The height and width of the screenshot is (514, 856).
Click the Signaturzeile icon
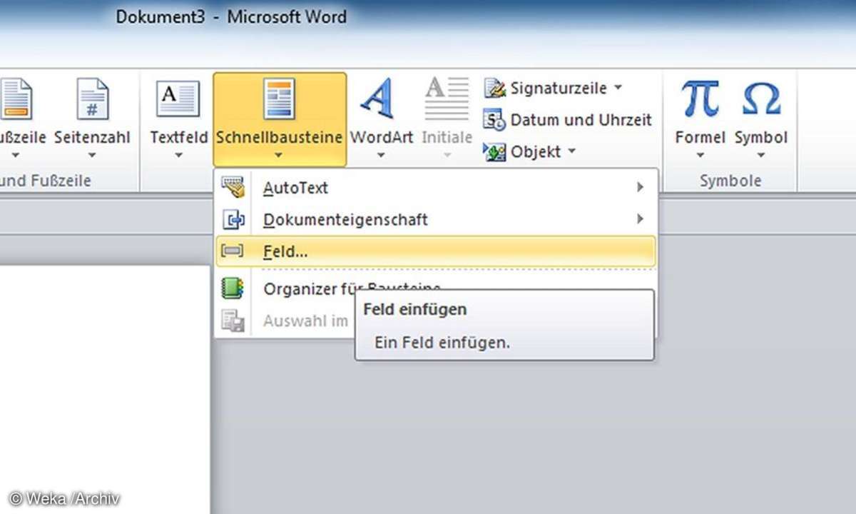[x=494, y=89]
